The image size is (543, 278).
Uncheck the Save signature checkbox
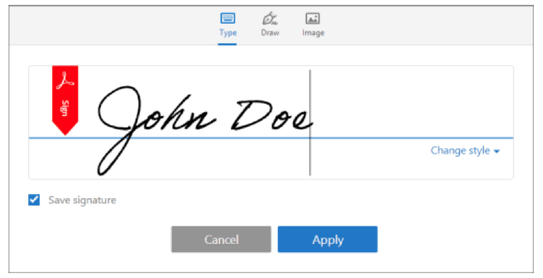pos(34,200)
